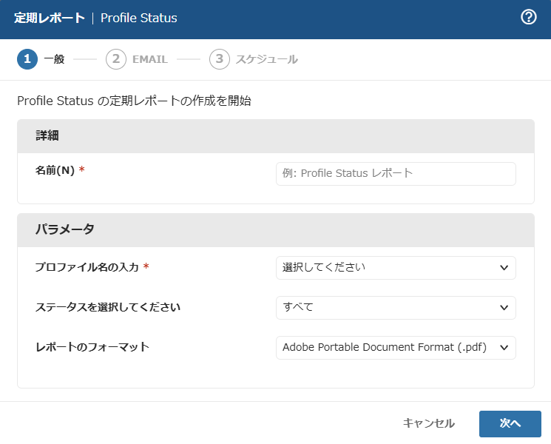Viewport: 551px width, 444px height.
Task: Click the 名前(N) field label
Action: [x=55, y=171]
